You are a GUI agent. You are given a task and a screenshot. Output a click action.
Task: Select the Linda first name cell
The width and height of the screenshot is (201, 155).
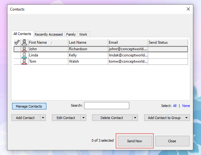click(48, 55)
